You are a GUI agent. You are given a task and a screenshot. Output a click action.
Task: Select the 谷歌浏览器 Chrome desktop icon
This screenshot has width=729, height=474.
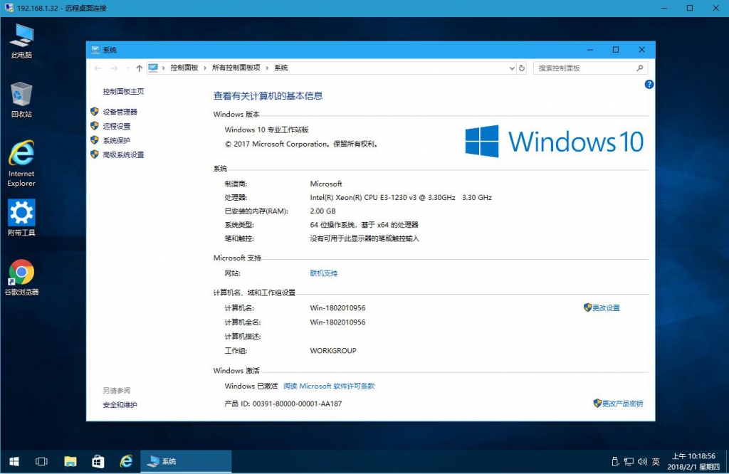point(21,278)
